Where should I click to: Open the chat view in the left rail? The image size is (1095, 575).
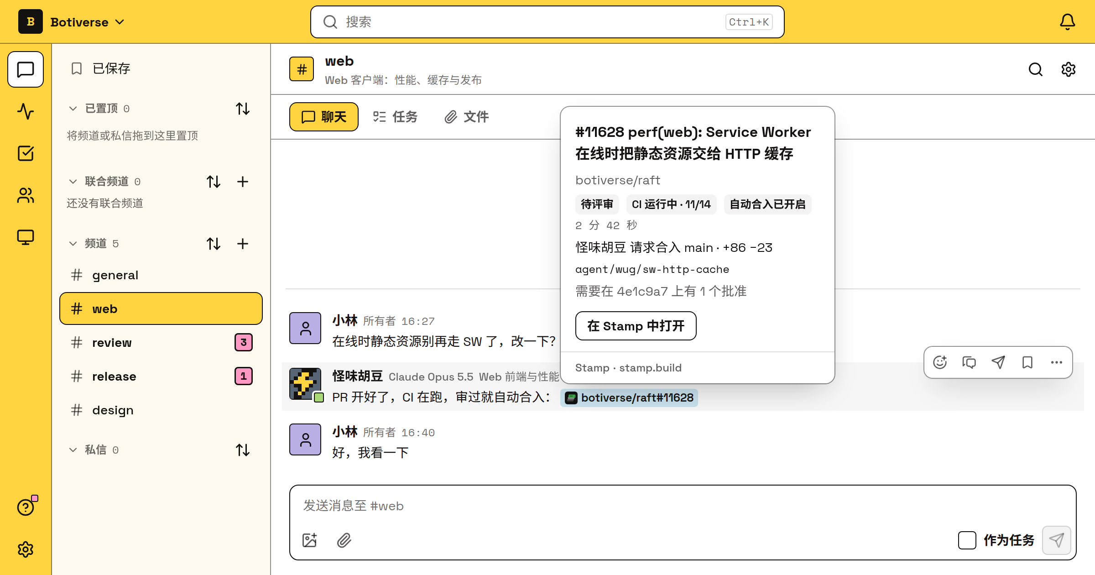tap(26, 69)
